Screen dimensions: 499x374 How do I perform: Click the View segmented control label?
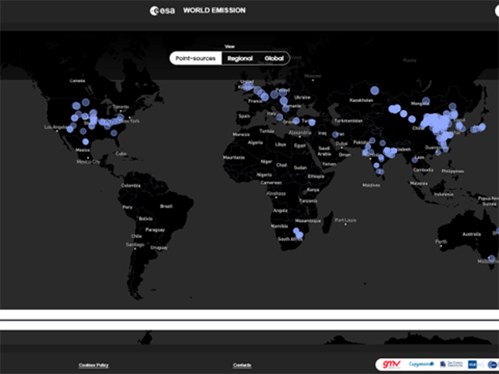[x=231, y=46]
